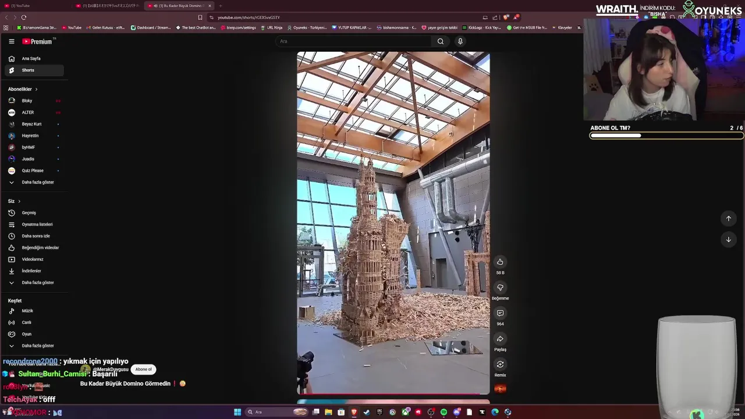Open the ALTER channel subscription
The width and height of the screenshot is (745, 419).
click(34, 112)
